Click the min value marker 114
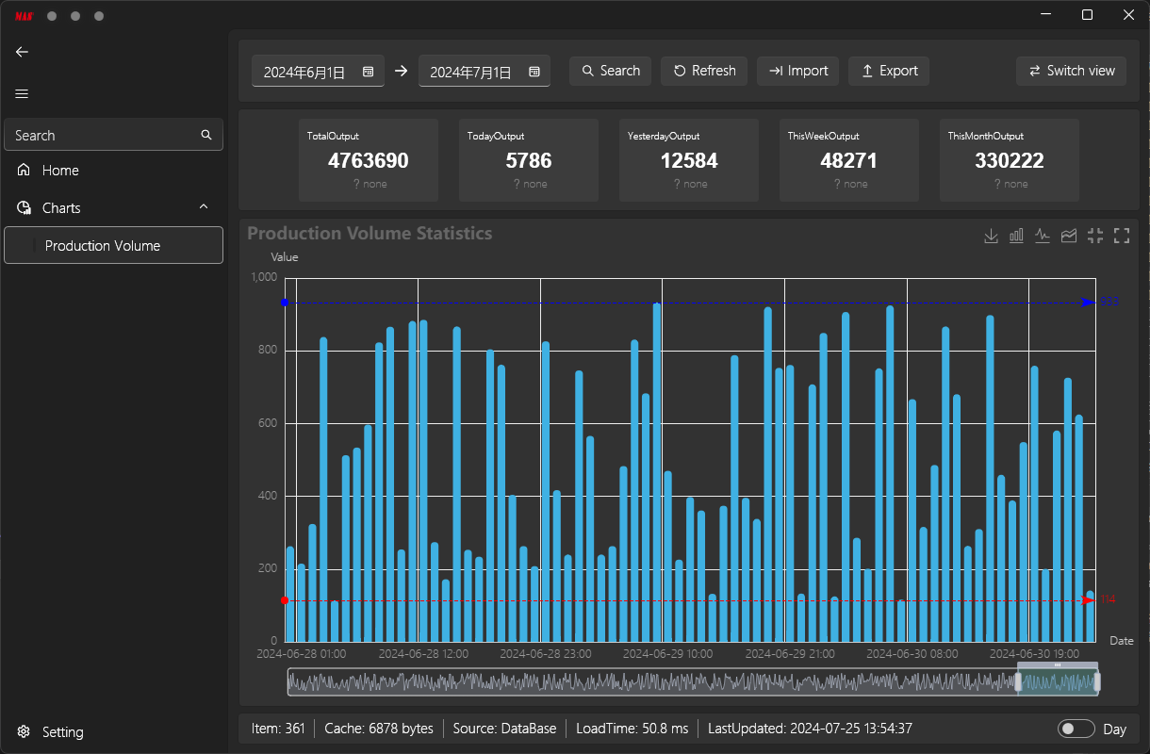Image resolution: width=1150 pixels, height=754 pixels. click(x=1108, y=599)
